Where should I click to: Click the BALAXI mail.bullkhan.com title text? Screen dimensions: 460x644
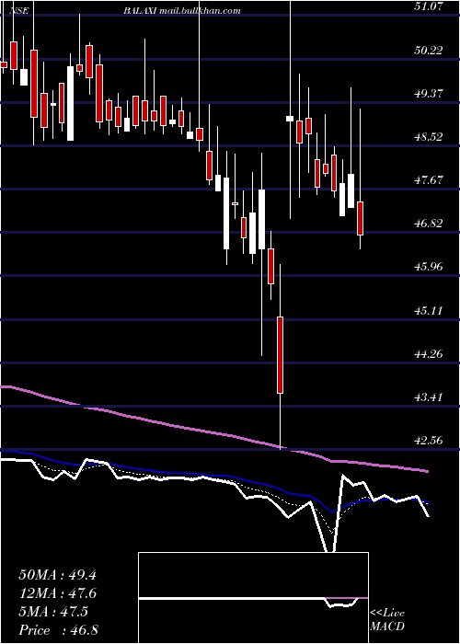pyautogui.click(x=182, y=11)
